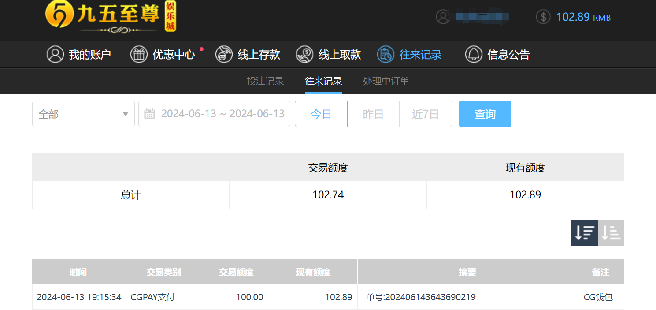Click the 查询 search button
Image resolution: width=656 pixels, height=310 pixels.
pyautogui.click(x=485, y=113)
